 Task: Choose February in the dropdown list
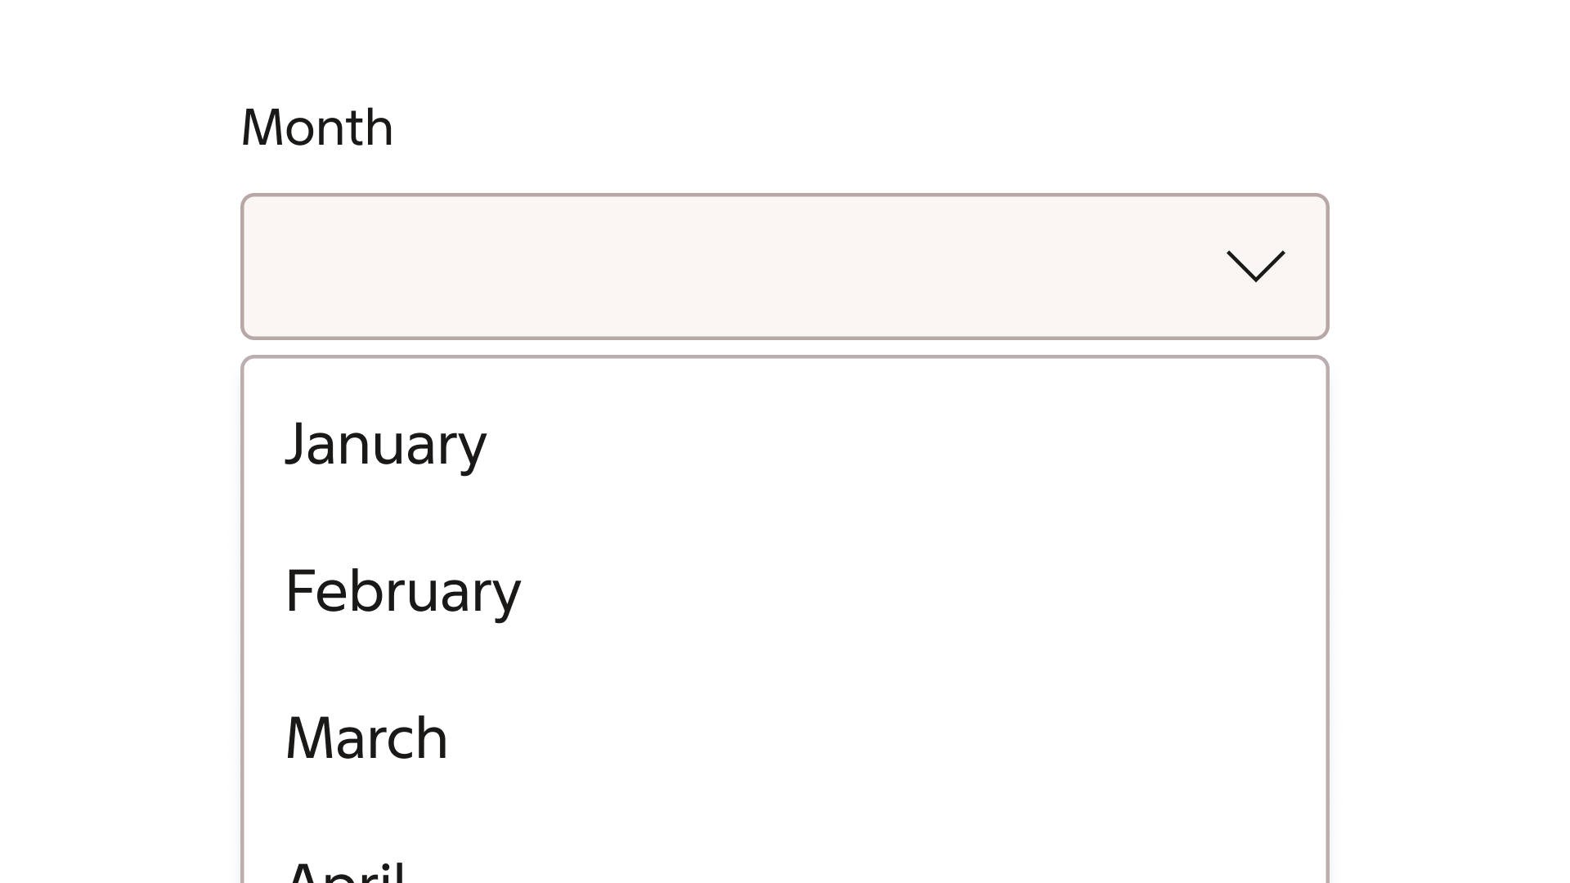click(x=784, y=591)
